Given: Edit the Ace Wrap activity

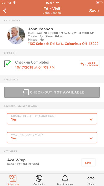Looking at the screenshot, I should tap(88, 163).
